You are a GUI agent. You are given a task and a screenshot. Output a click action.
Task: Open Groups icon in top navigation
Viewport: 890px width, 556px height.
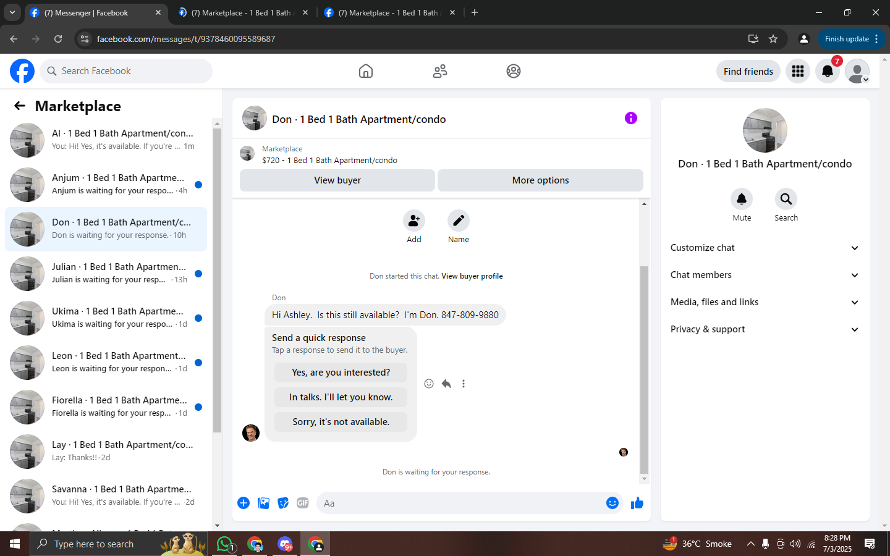coord(514,71)
